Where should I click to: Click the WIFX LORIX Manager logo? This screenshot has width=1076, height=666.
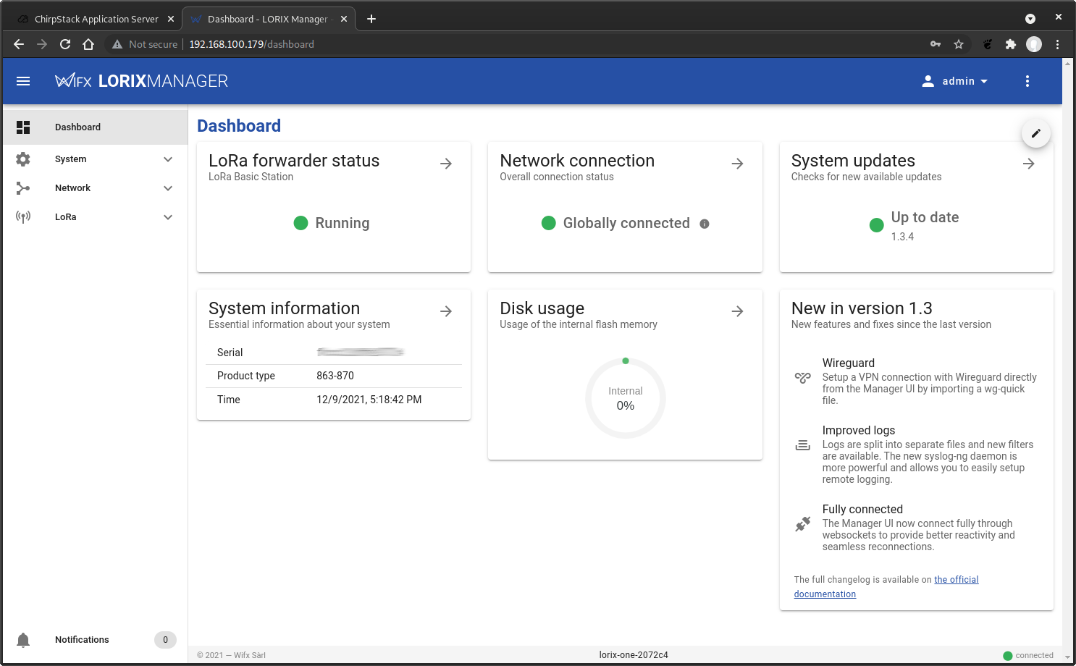(142, 81)
